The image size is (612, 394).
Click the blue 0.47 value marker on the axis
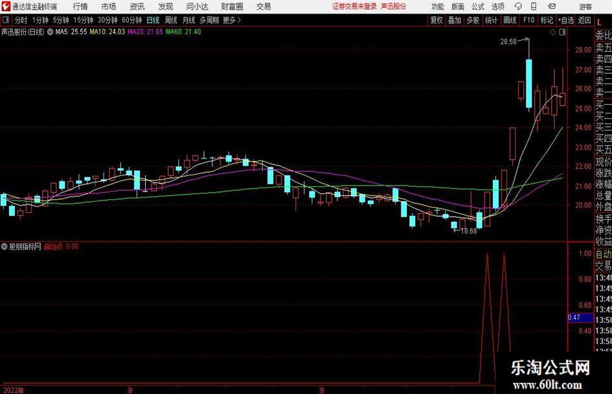click(x=580, y=318)
